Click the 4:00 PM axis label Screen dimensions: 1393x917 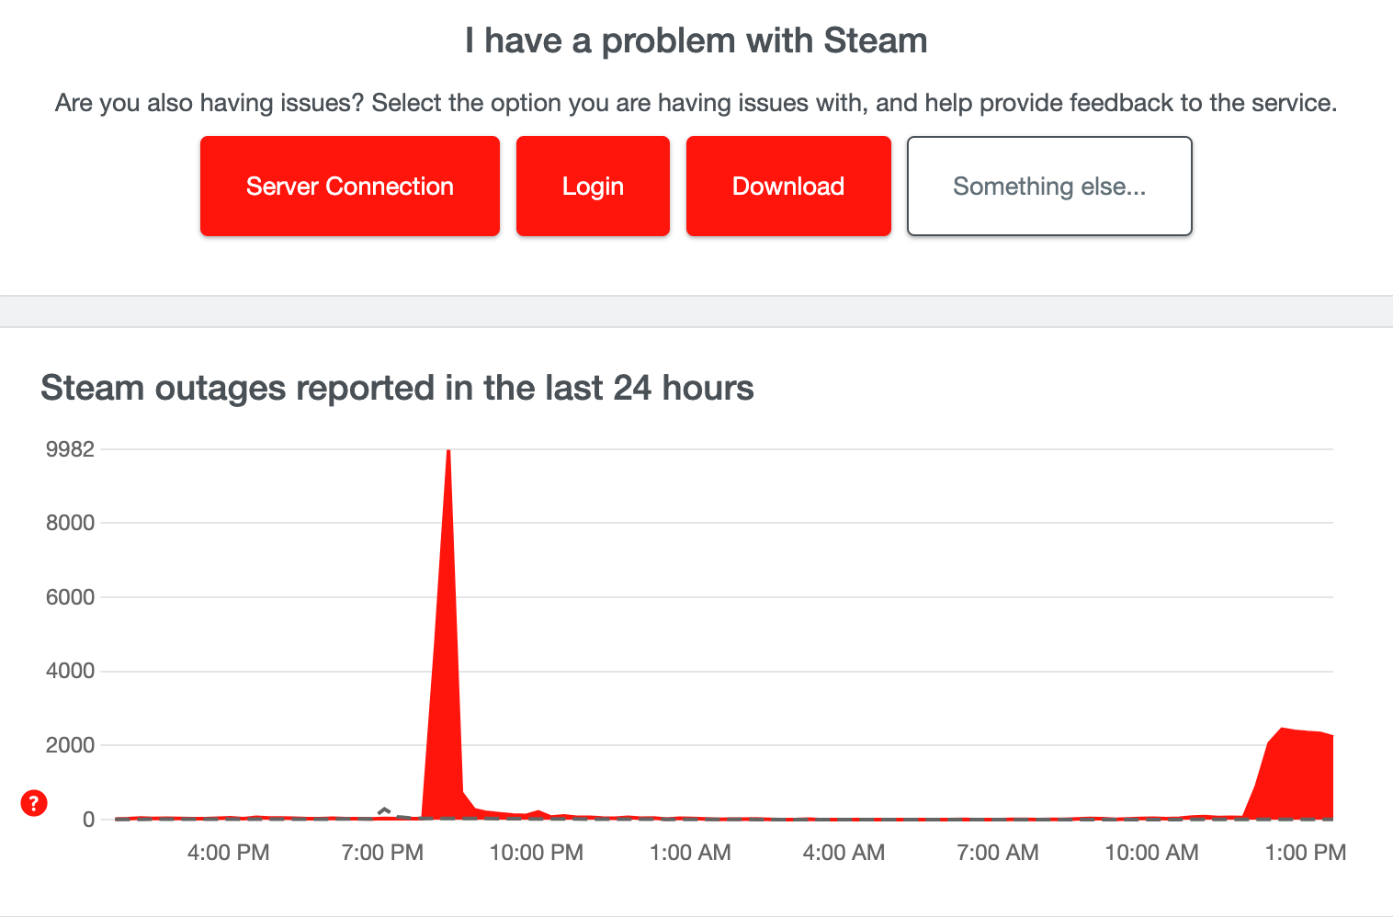click(227, 852)
